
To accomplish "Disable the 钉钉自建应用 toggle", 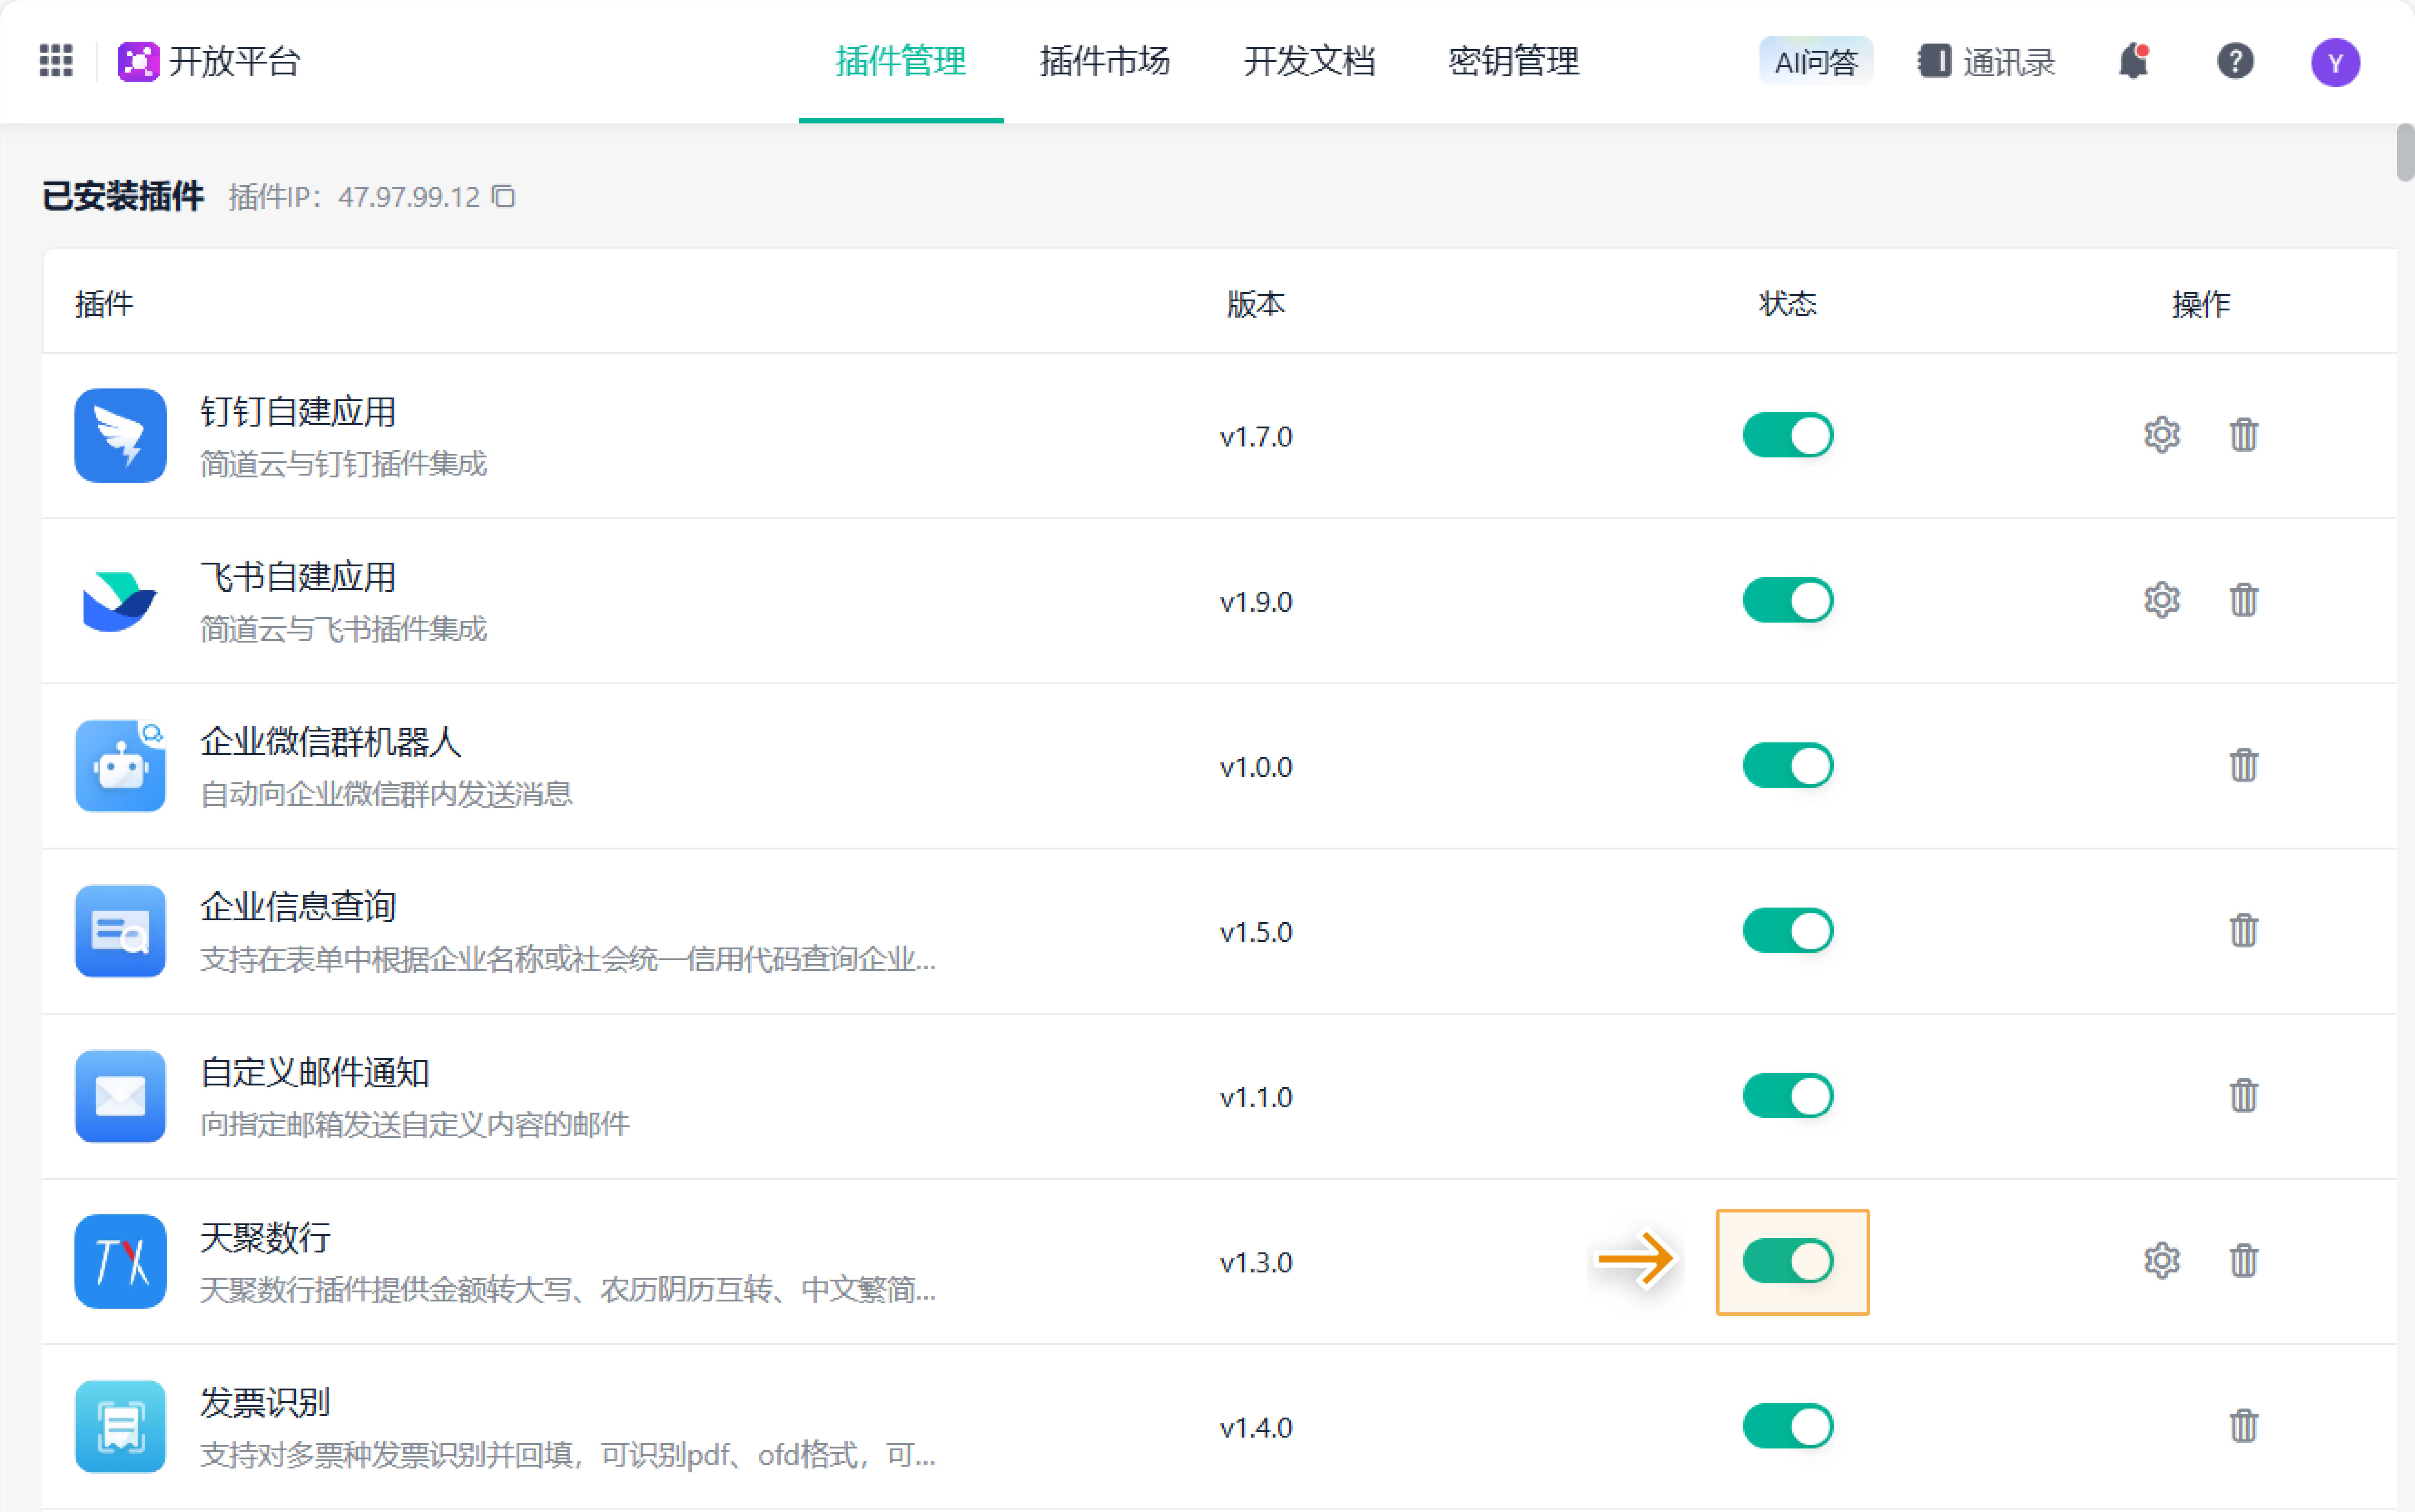I will point(1788,435).
